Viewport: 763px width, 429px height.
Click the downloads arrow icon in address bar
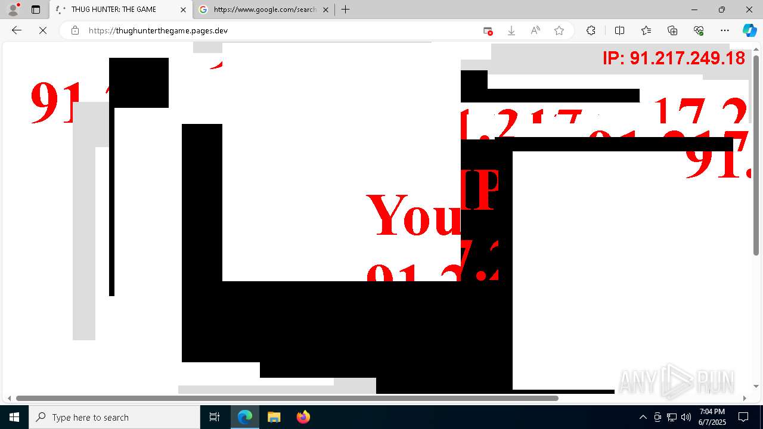[x=511, y=31]
